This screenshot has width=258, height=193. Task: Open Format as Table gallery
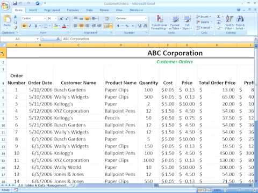click(175, 23)
